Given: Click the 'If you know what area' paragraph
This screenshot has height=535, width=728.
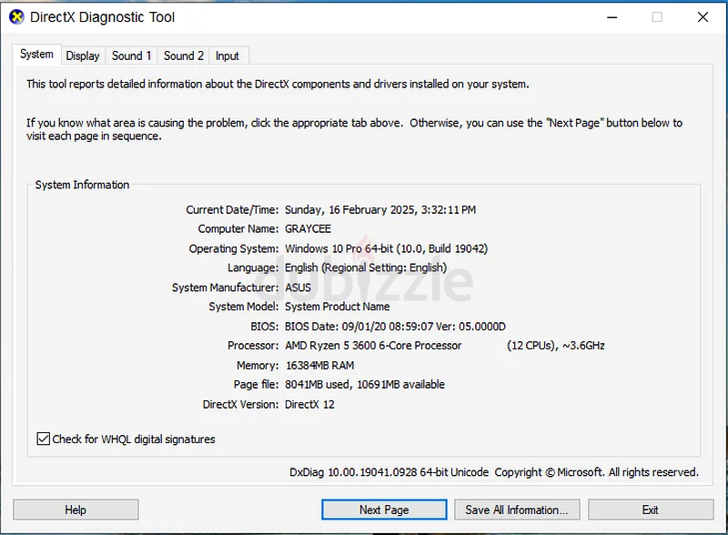Looking at the screenshot, I should 354,129.
